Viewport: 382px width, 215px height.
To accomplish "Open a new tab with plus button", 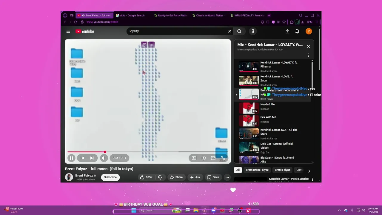I will (x=269, y=16).
